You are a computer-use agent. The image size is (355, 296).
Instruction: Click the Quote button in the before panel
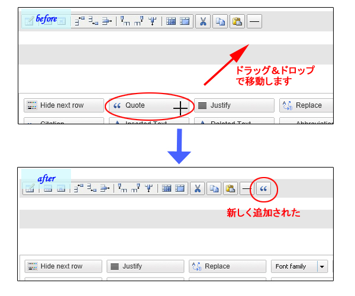point(148,105)
